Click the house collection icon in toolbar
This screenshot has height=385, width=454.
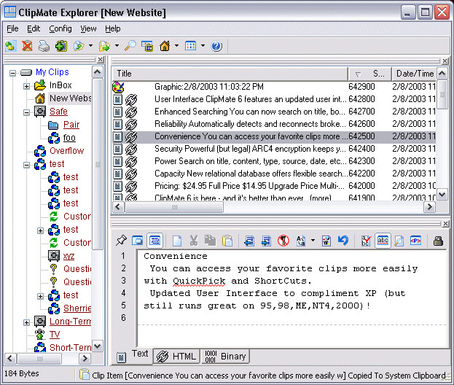pyautogui.click(x=165, y=46)
